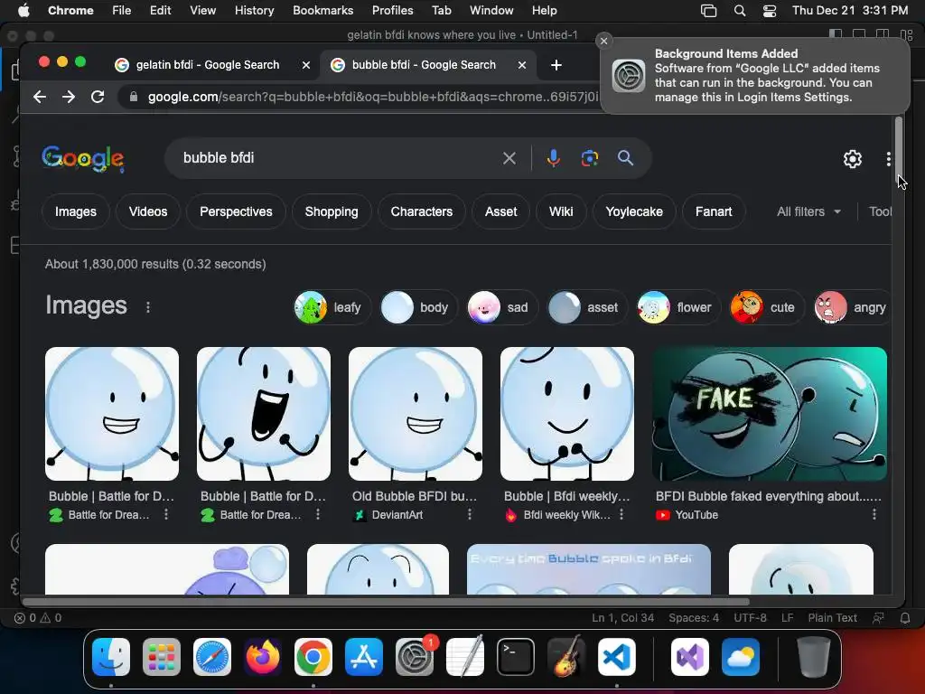Select the Yoylecake filter chip
Screen dimensions: 925x694
pos(634,211)
